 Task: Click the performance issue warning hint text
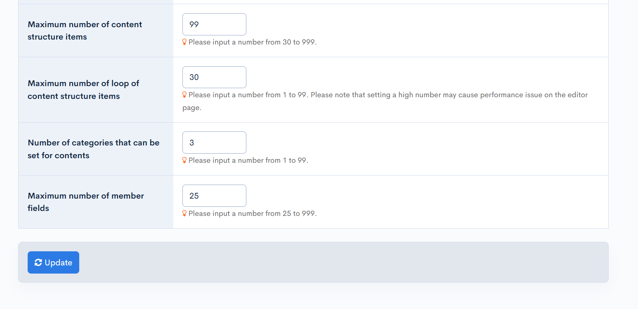pos(388,95)
